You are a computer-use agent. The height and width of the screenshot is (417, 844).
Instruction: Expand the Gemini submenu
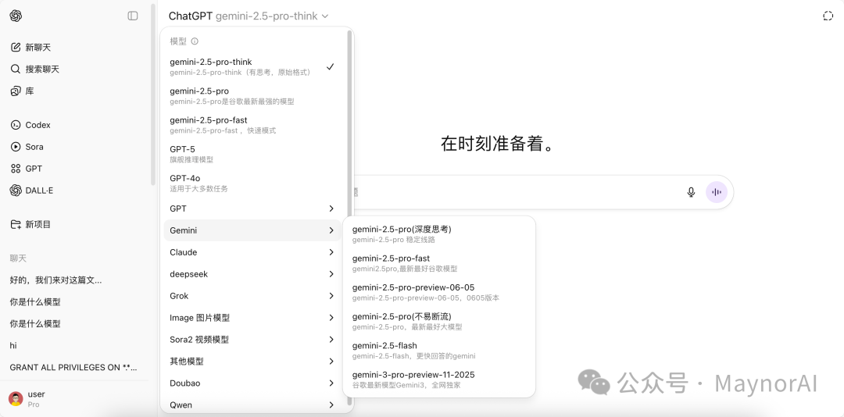(252, 230)
